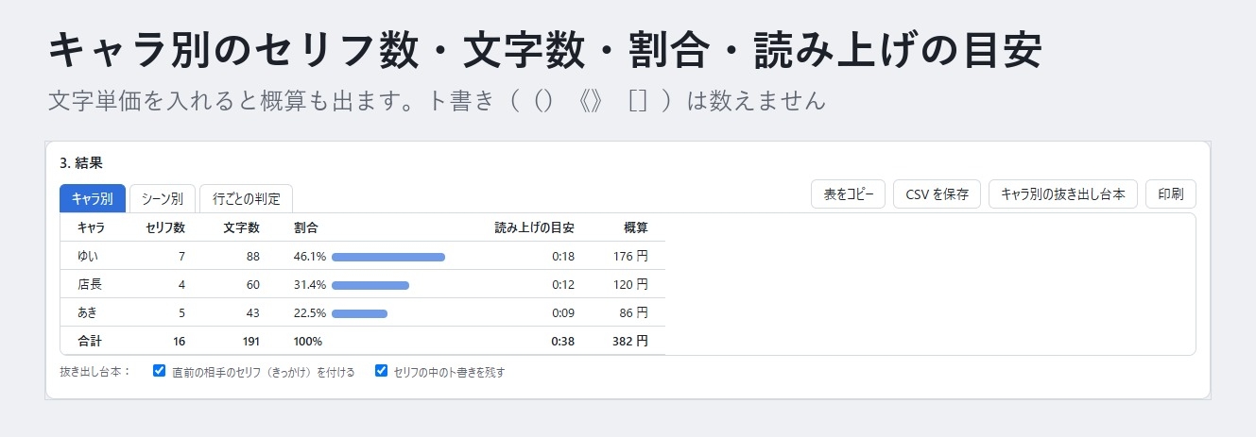The height and width of the screenshot is (437, 1256).
Task: Click the 31.4% value
Action: [310, 284]
